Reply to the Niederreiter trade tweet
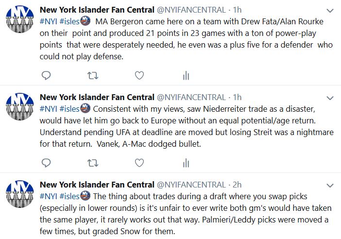341x239 pixels. click(x=47, y=163)
